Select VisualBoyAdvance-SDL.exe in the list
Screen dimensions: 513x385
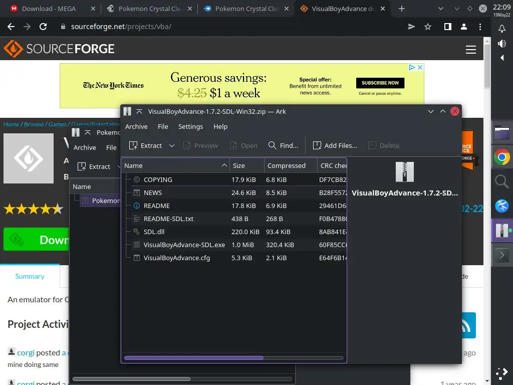click(234, 245)
